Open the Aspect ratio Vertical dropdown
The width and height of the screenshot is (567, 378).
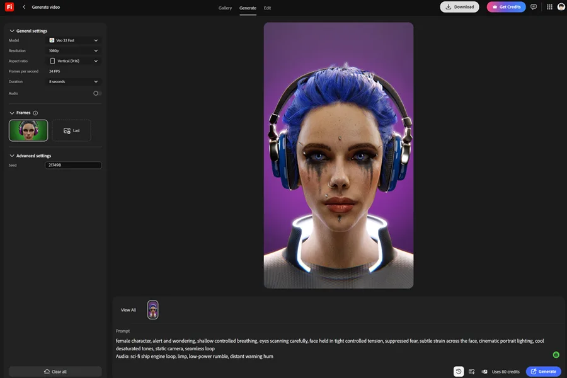(74, 60)
